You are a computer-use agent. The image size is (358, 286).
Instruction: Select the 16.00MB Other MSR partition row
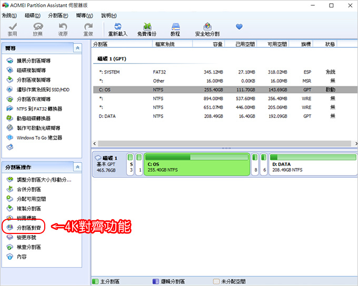(x=225, y=81)
